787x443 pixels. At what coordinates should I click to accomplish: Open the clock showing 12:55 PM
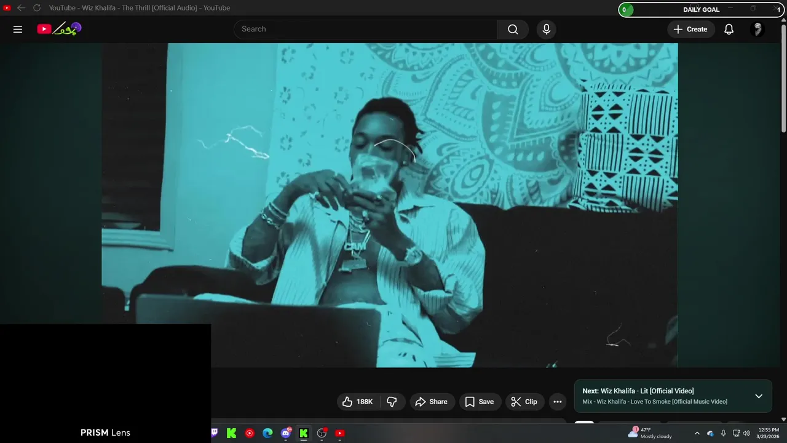[x=769, y=433]
